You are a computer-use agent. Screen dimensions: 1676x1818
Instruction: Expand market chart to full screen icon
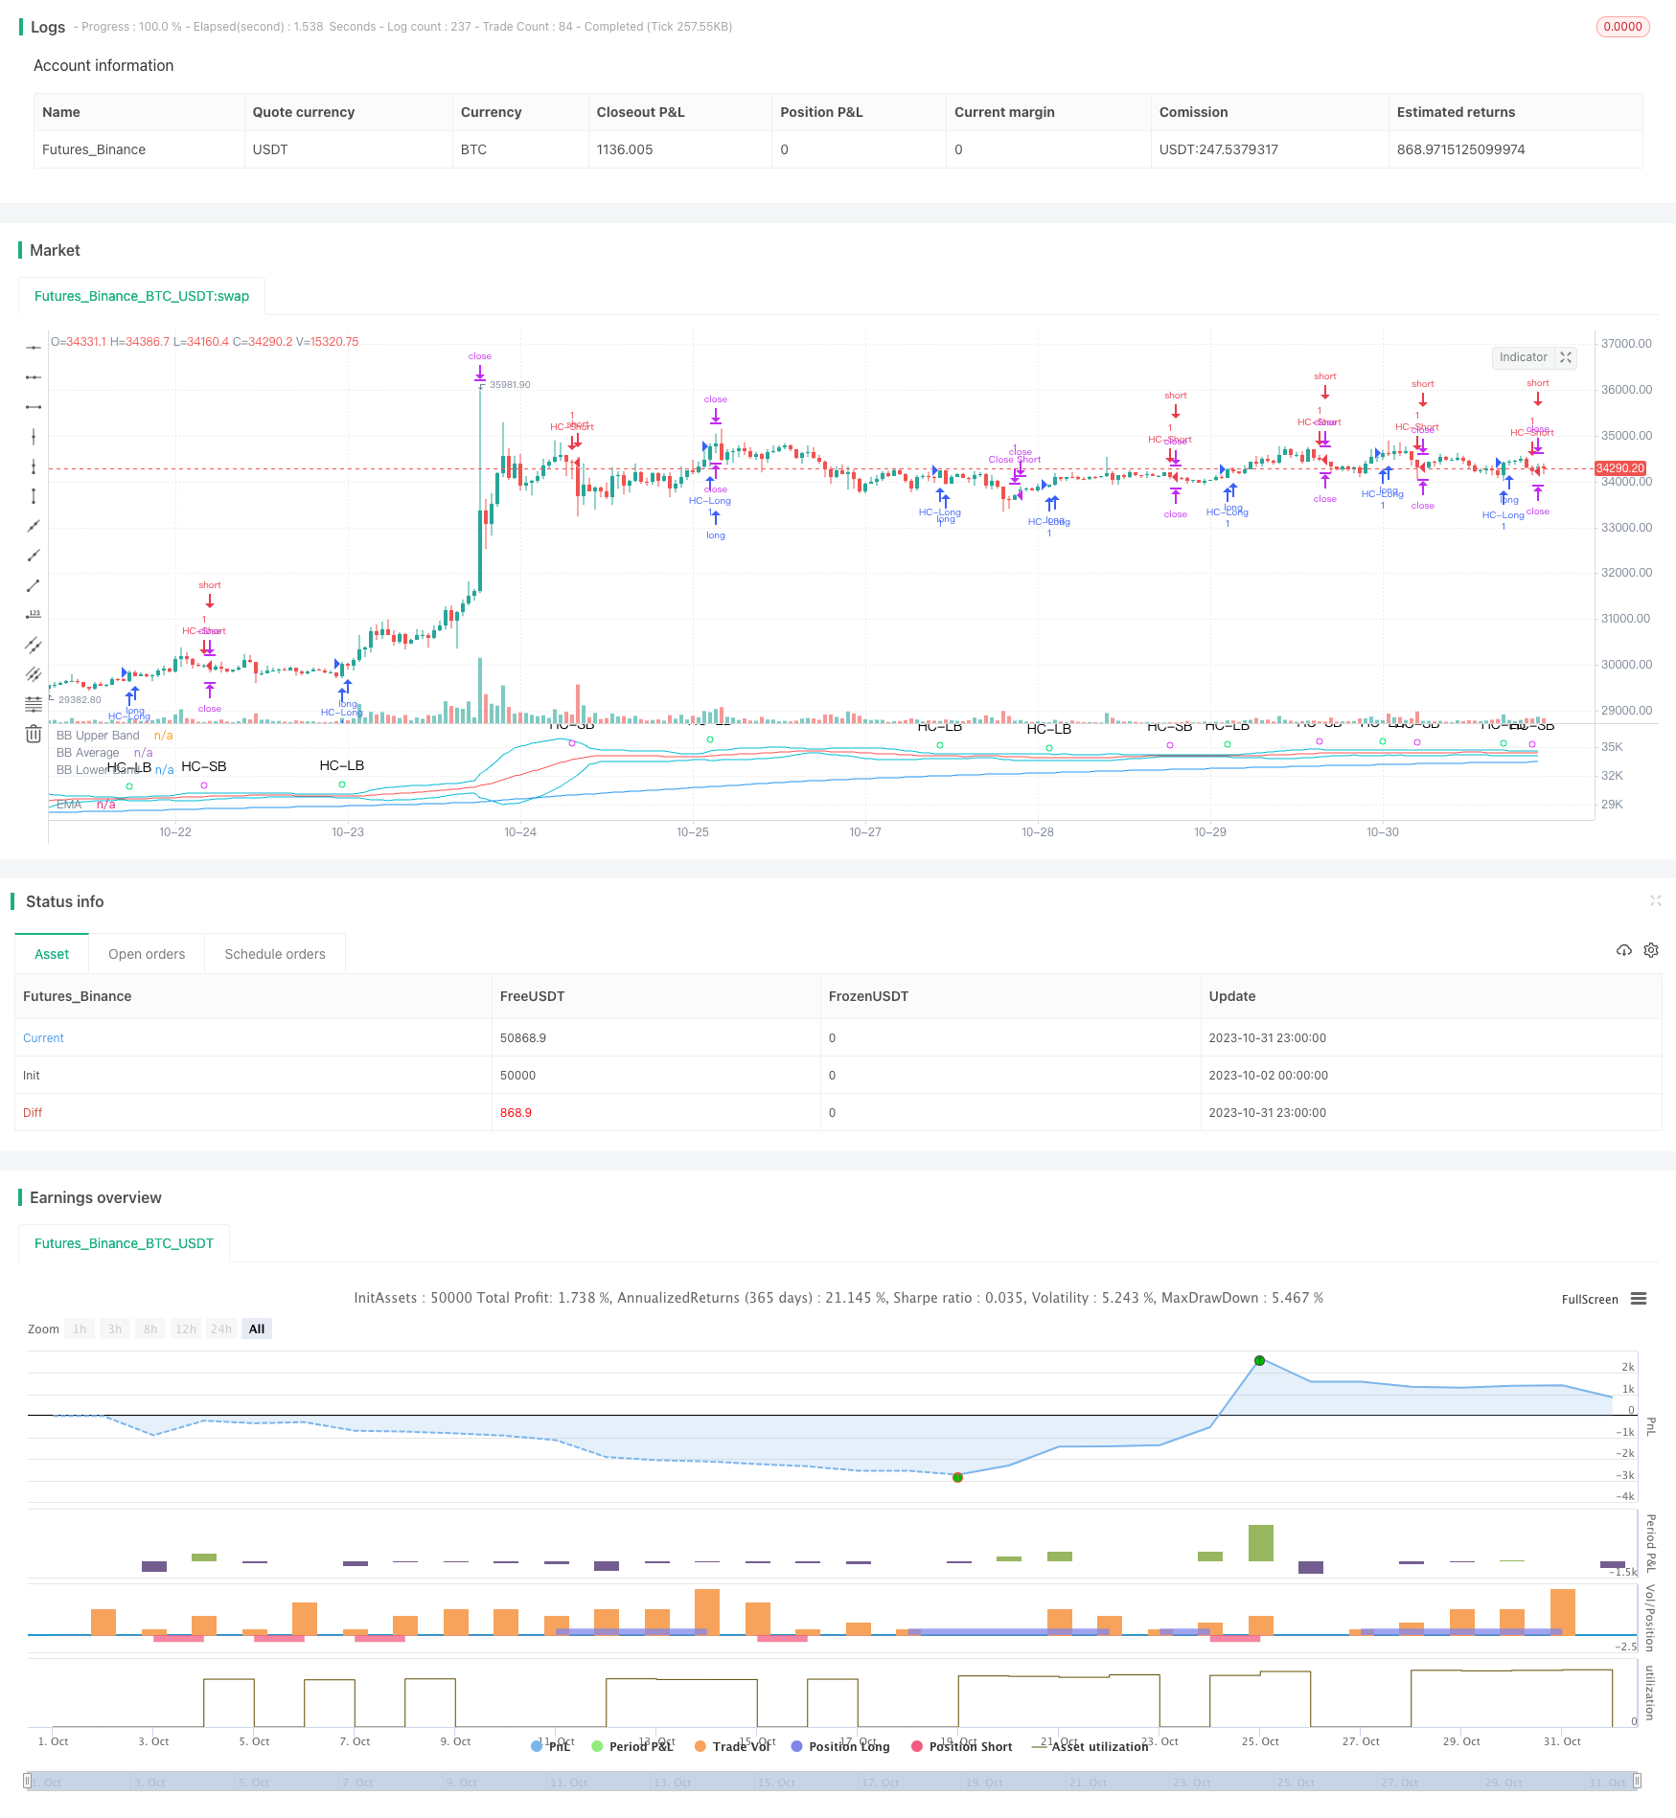point(1566,357)
